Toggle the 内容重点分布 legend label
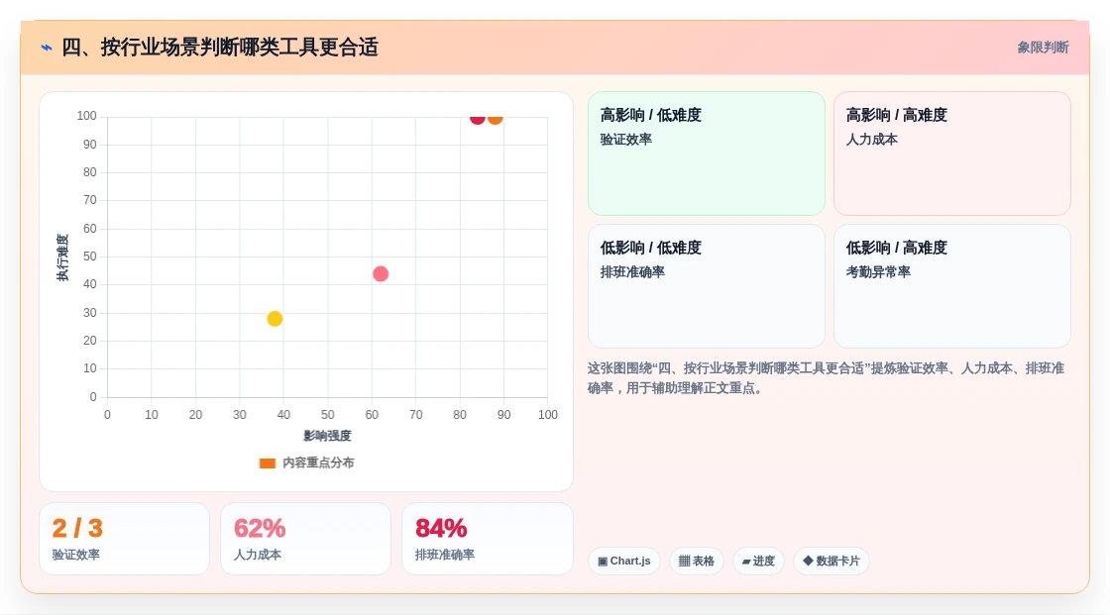 coord(318,462)
